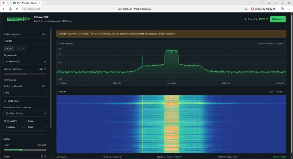Screen dimensions: 293x159
Task: Click the waterfall range -100 → -20 dBFS
Action: coord(276,92)
